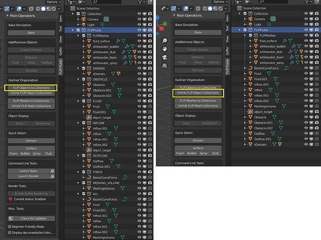Image resolution: width=321 pixels, height=240 pixels.
Task: Click the red X axis on navigation gizmo
Action: point(162,28)
